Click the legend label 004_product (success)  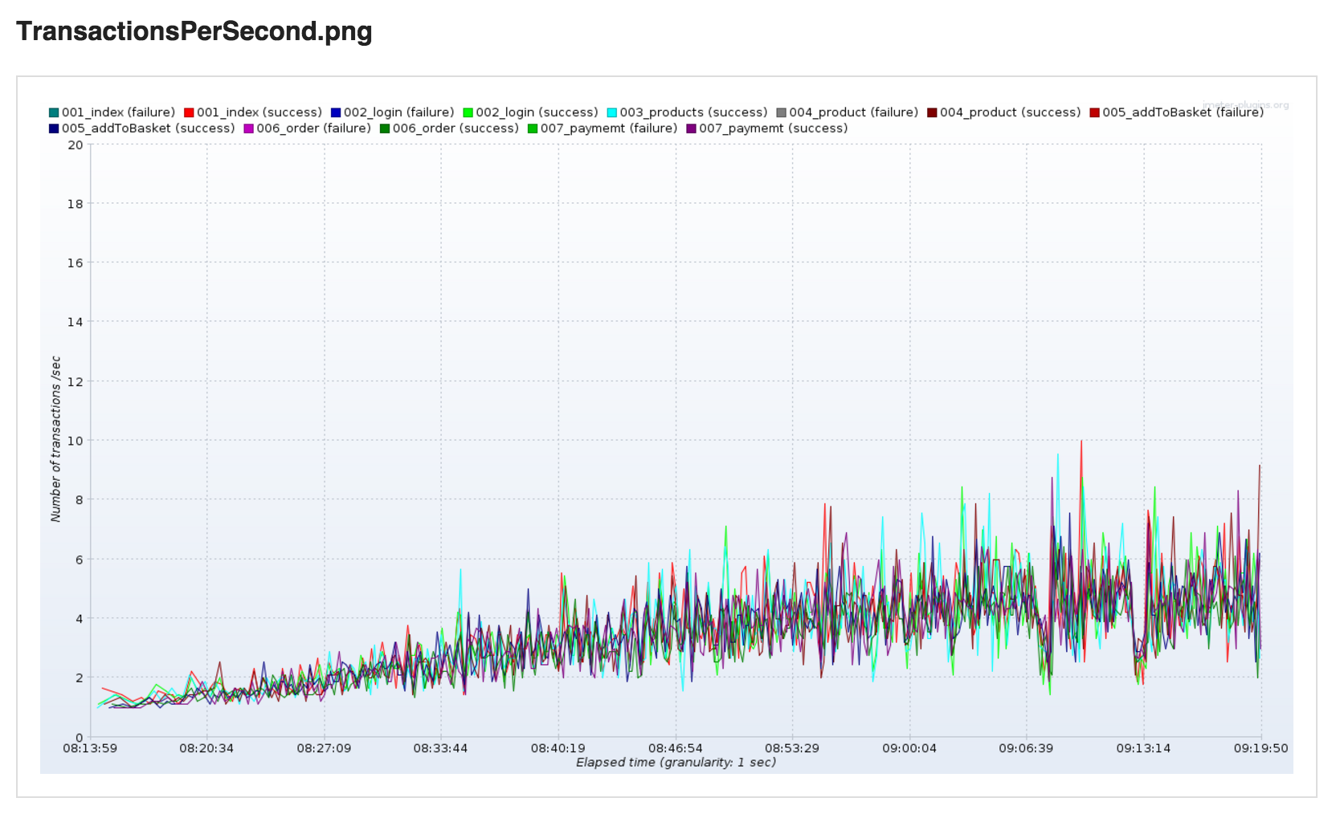click(1010, 112)
